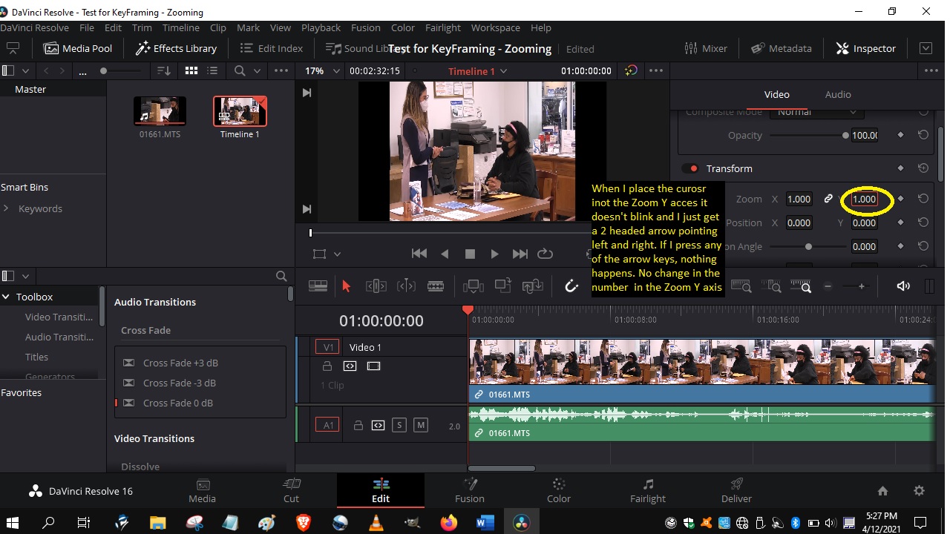Toggle the Transform section enable switch

pyautogui.click(x=690, y=168)
